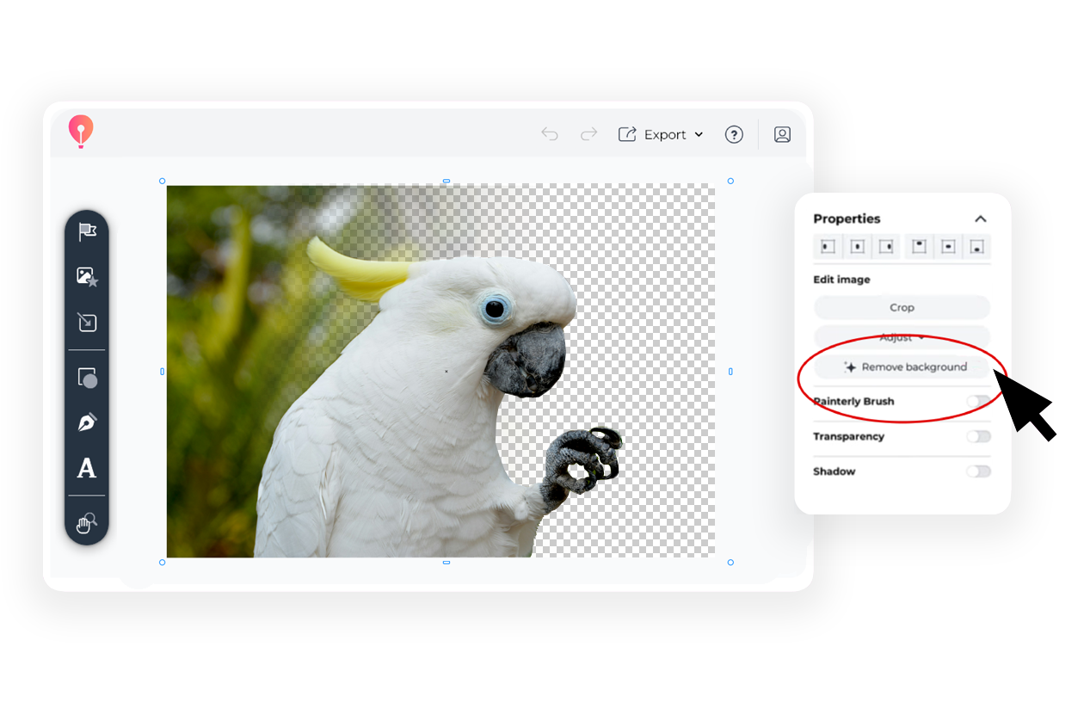The width and height of the screenshot is (1084, 702).
Task: Turn on the Shadow toggle
Action: click(978, 471)
